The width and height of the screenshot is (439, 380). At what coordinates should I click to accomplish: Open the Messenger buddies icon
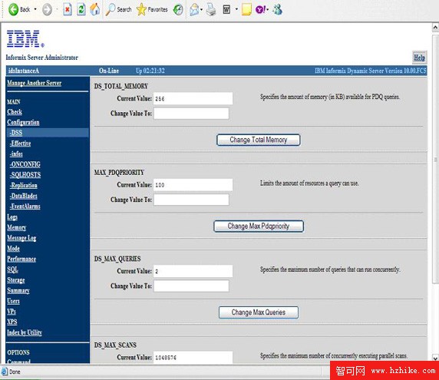tap(277, 10)
